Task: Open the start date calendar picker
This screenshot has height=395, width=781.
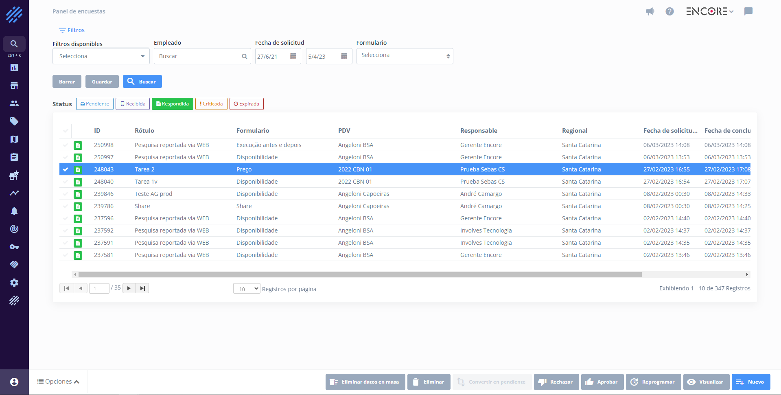Action: click(x=293, y=56)
